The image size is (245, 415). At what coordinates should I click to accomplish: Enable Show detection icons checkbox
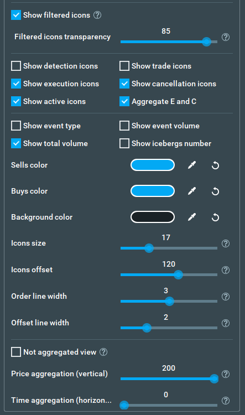(16, 66)
